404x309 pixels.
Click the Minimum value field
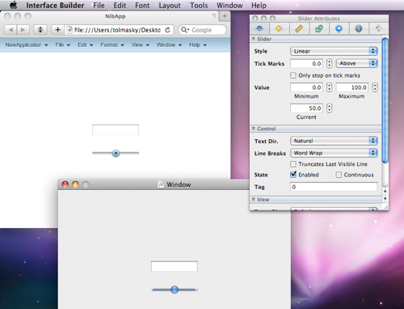coord(306,87)
